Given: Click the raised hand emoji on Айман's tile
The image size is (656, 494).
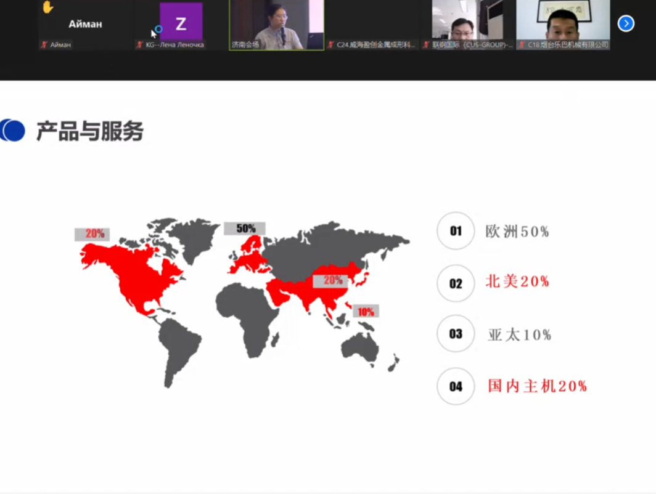Looking at the screenshot, I should [48, 7].
